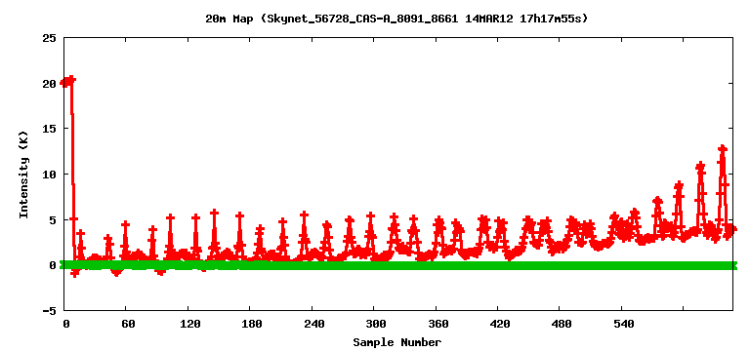The height and width of the screenshot is (351, 750).
Task: Click the initial red peak near 20 K
Action: [x=68, y=81]
